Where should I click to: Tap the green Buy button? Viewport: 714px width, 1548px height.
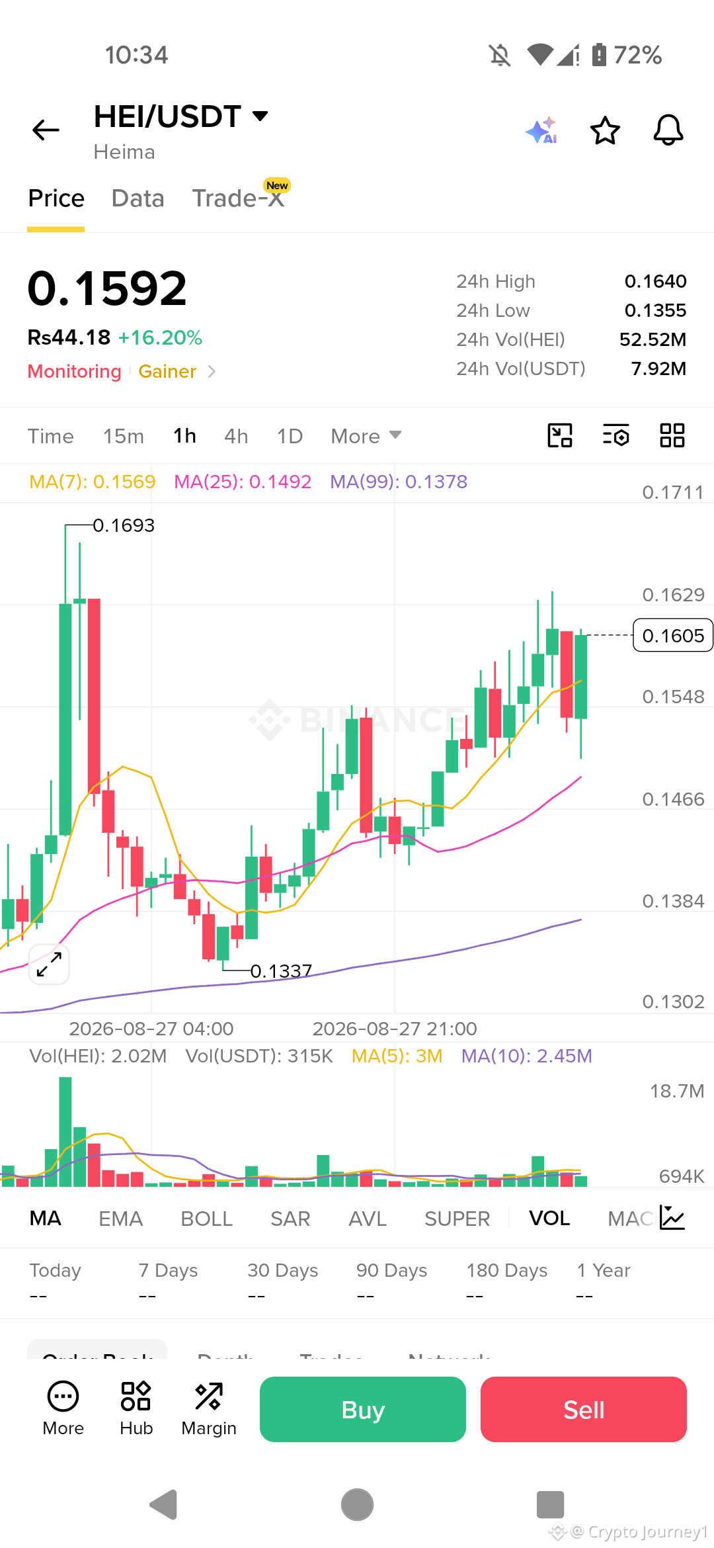(x=363, y=1409)
